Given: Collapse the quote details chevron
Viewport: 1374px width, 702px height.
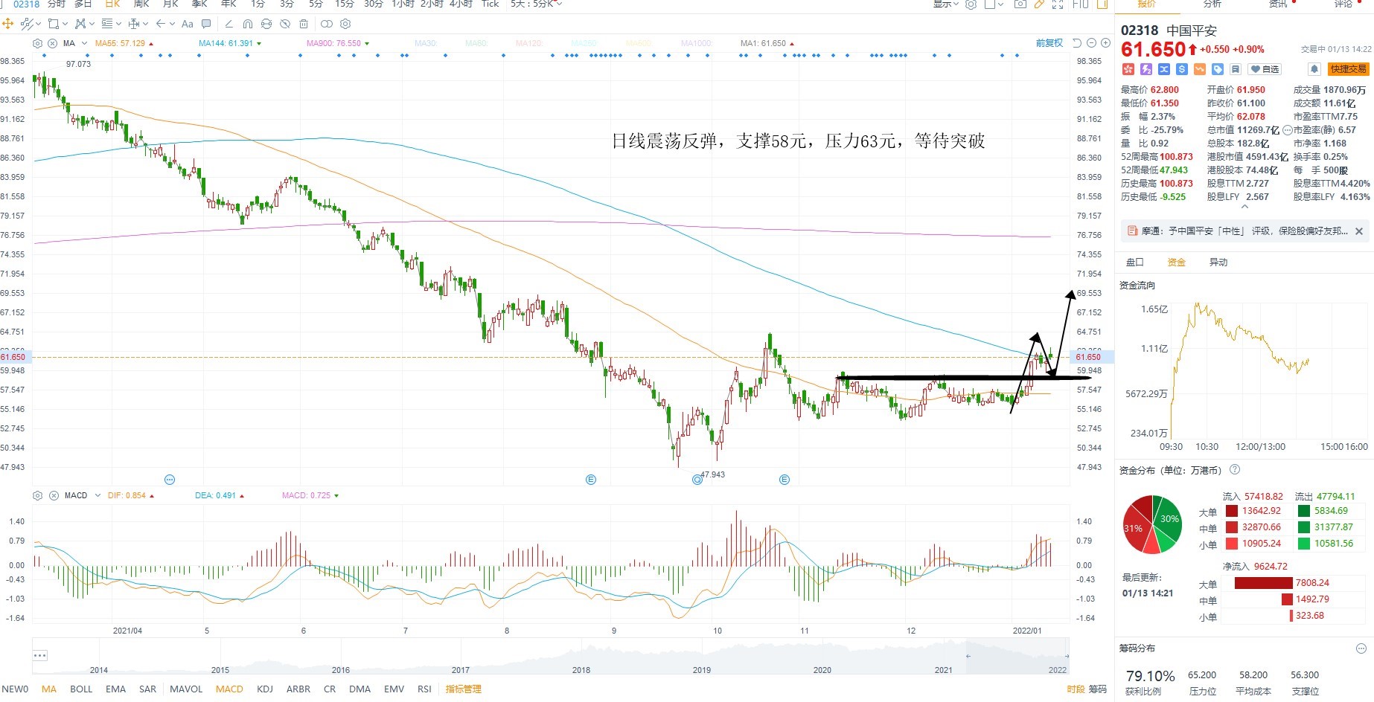Looking at the screenshot, I should [x=1244, y=207].
